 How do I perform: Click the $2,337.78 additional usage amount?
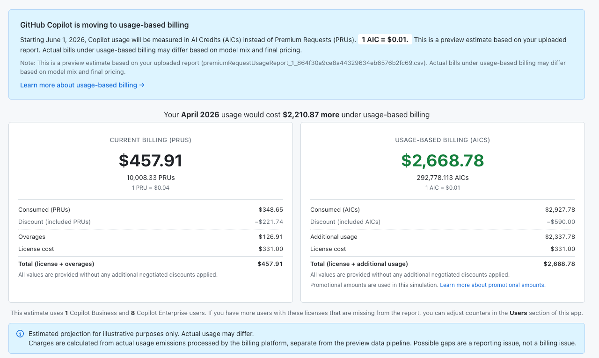coord(560,237)
